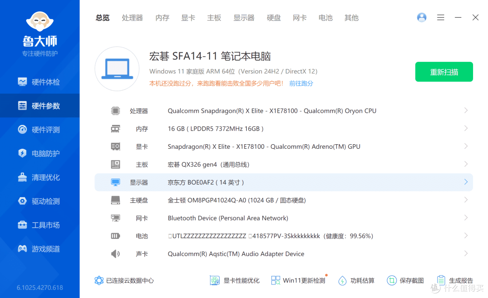Screen dimensions: 488x298
Task: Expand 处理器 row chevron
Action: click(x=466, y=110)
